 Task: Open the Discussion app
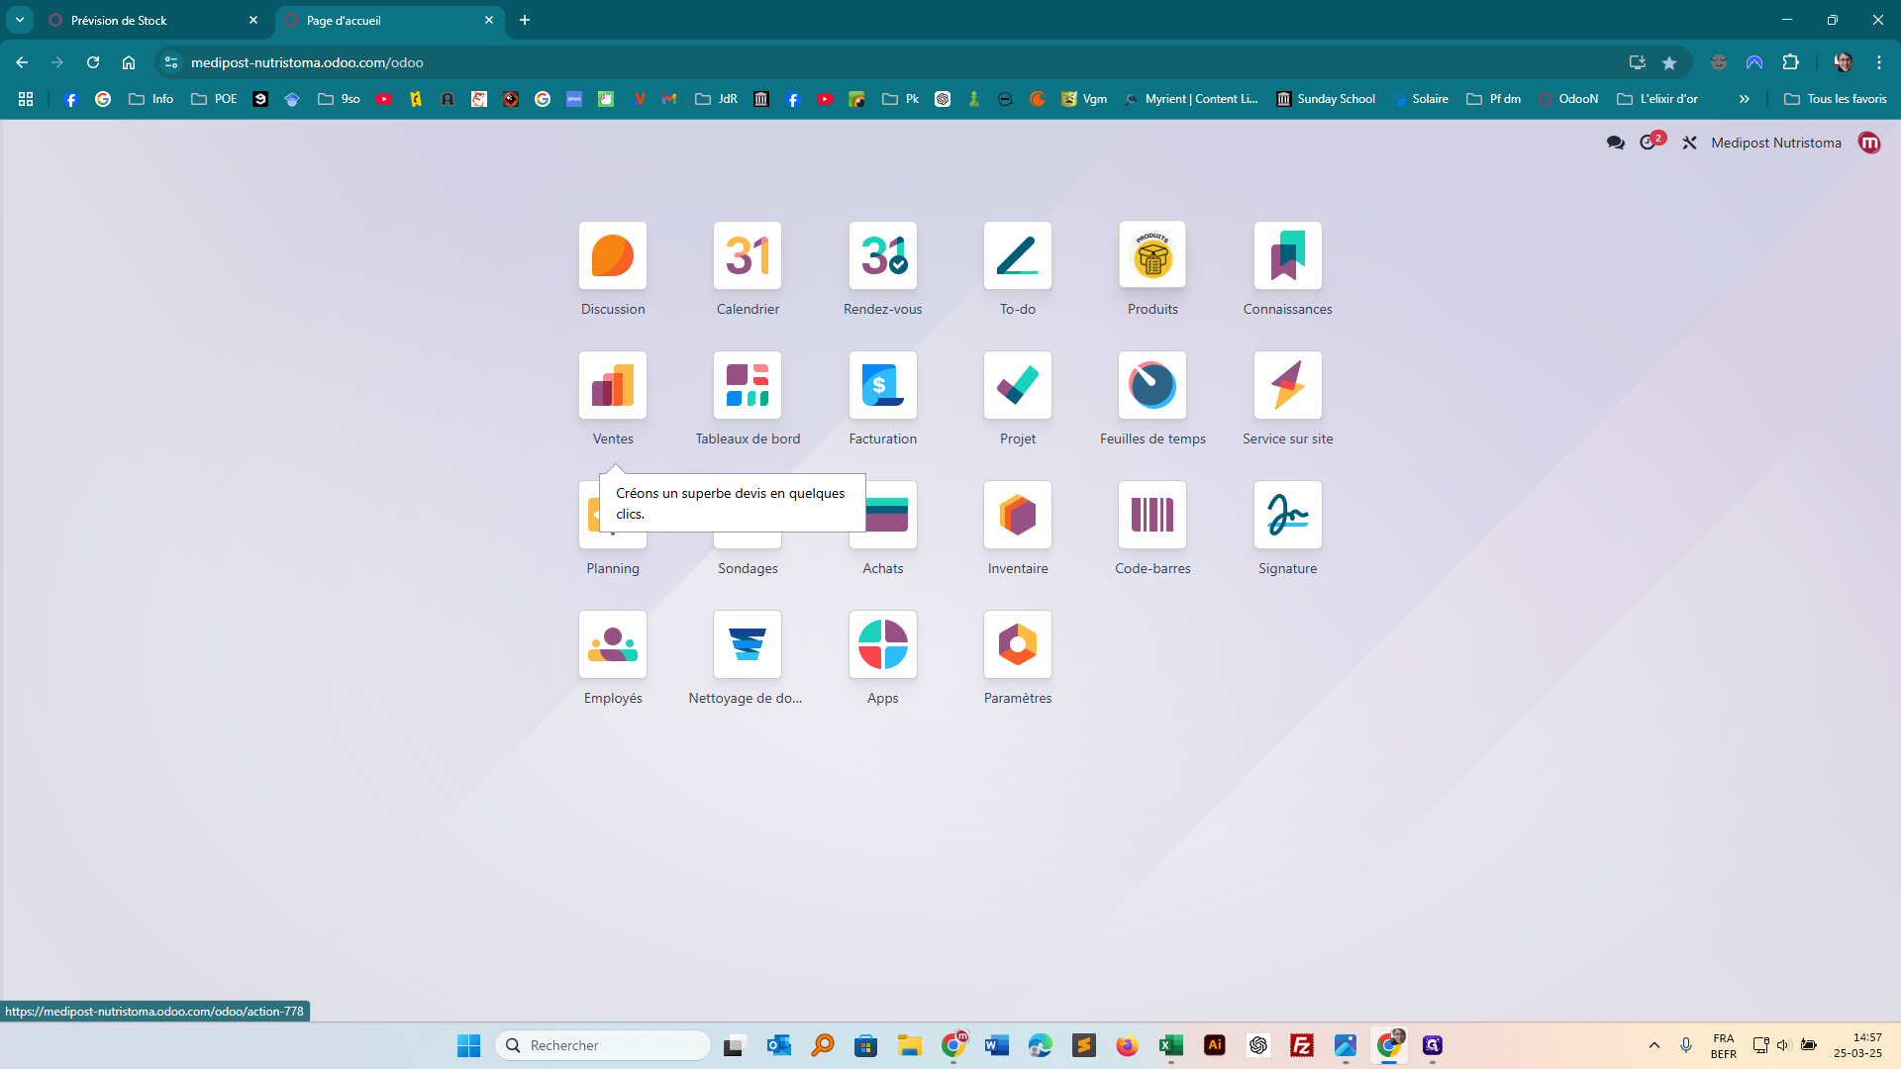[613, 255]
